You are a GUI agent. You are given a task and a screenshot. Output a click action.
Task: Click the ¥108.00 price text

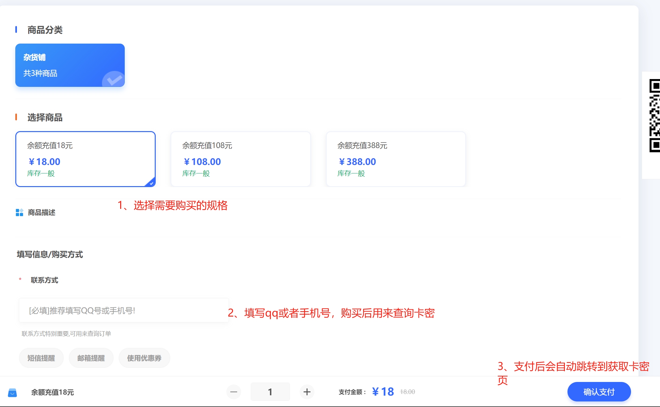tap(202, 162)
